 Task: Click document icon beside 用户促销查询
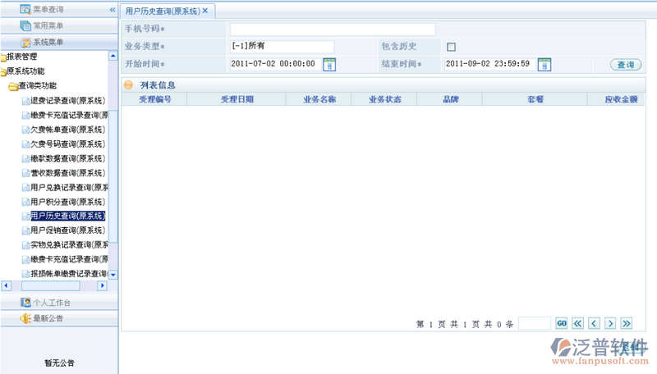pos(26,230)
